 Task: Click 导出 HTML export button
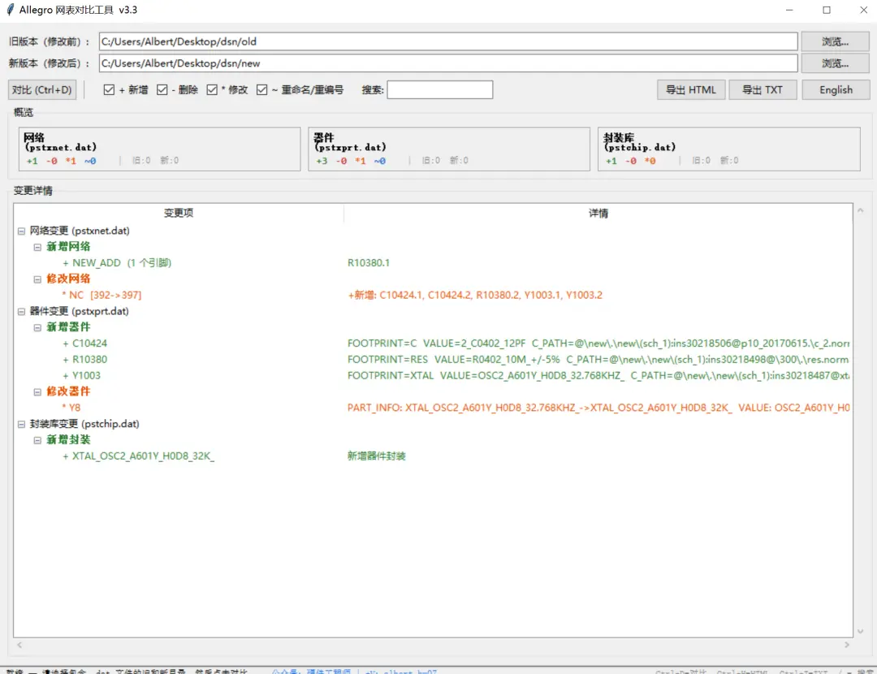tap(691, 89)
